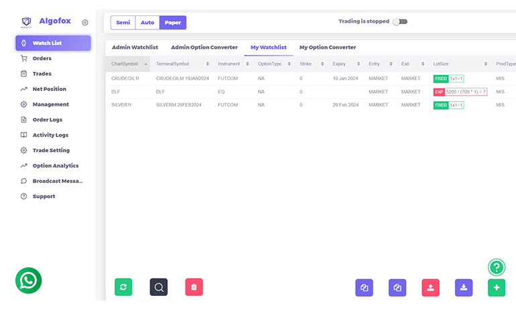Viewport: 516px width, 310px height.
Task: Switch to Admin Watchlist tab
Action: 134,48
